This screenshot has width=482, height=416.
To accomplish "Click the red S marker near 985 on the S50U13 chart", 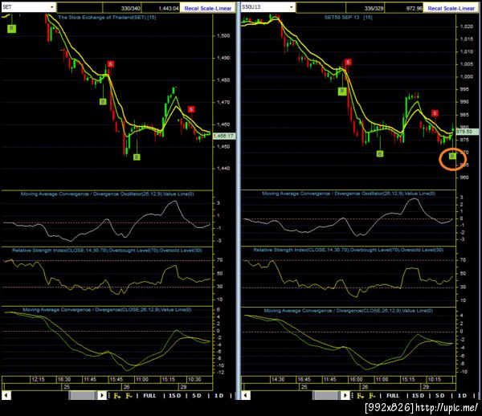I will [435, 113].
